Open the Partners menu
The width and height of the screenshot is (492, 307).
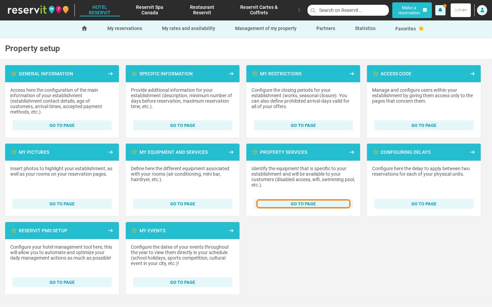(326, 28)
